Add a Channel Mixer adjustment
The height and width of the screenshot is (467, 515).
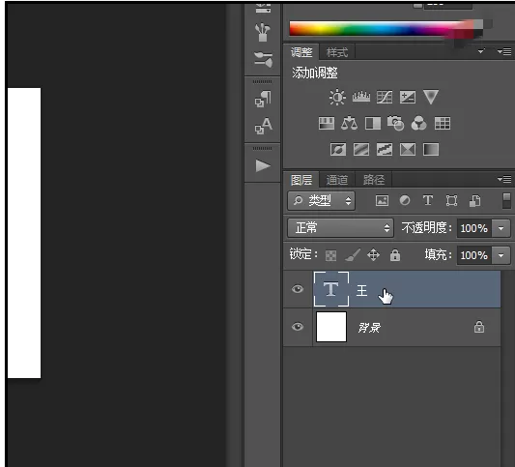pos(418,123)
